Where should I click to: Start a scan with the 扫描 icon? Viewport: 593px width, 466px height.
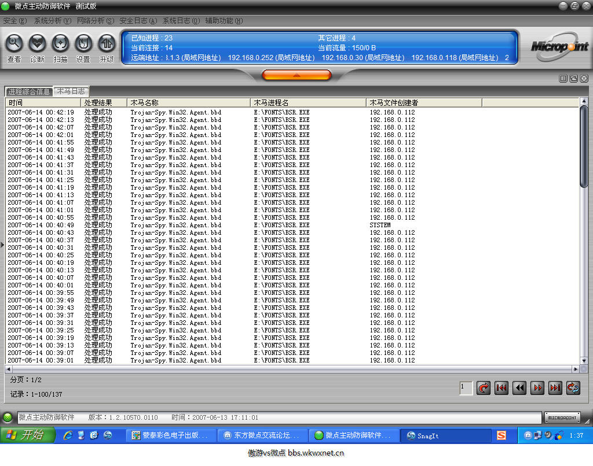coord(60,44)
